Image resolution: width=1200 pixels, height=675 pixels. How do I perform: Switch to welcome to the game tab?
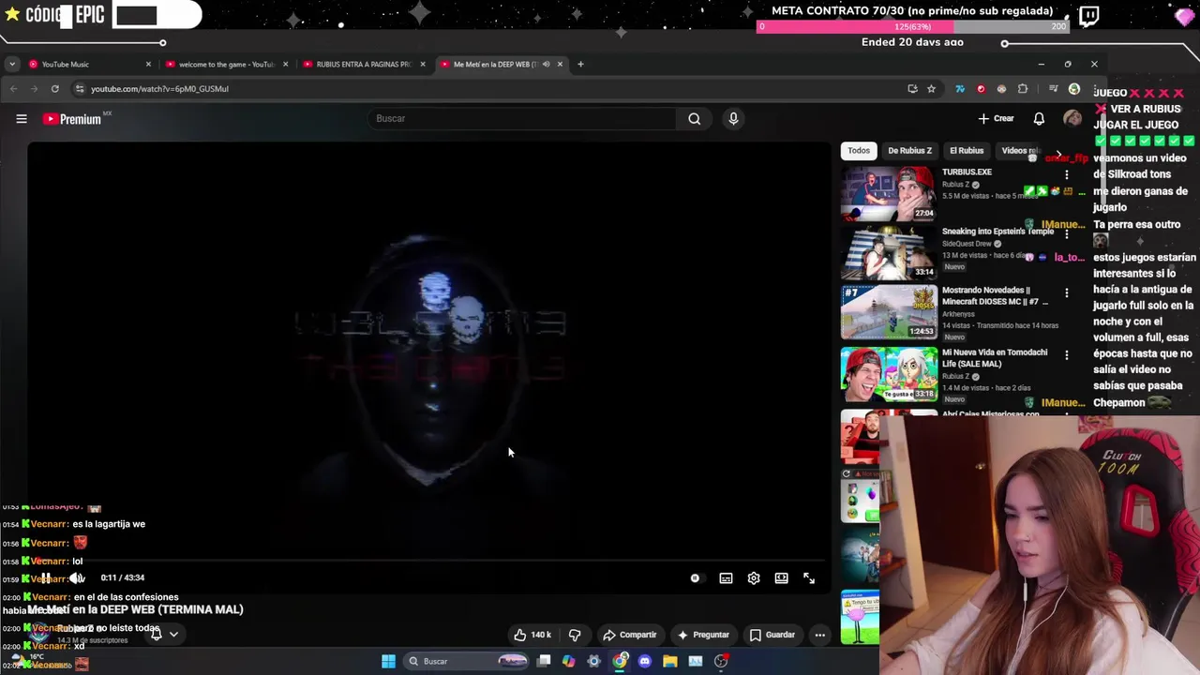(226, 65)
